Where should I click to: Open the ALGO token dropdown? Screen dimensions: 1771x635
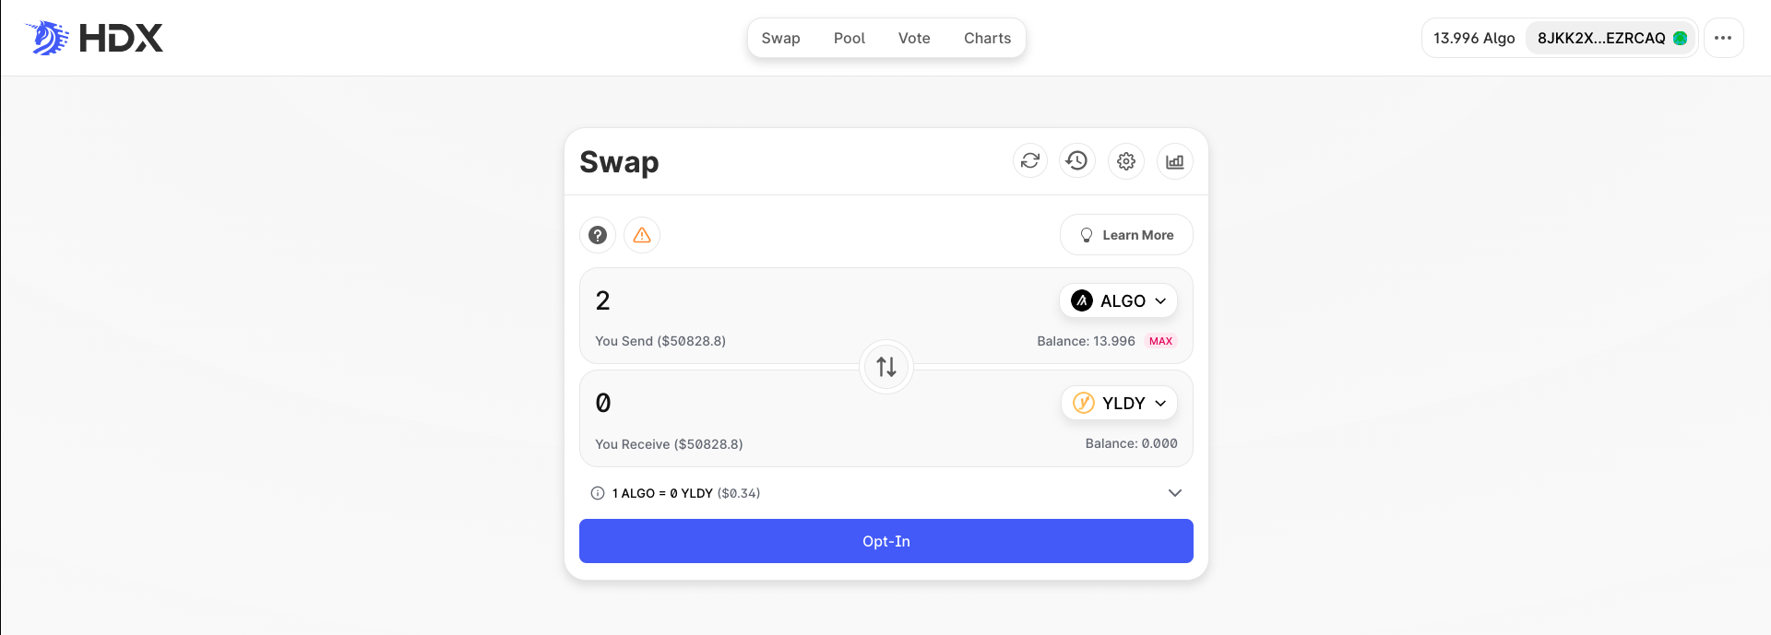coord(1118,301)
